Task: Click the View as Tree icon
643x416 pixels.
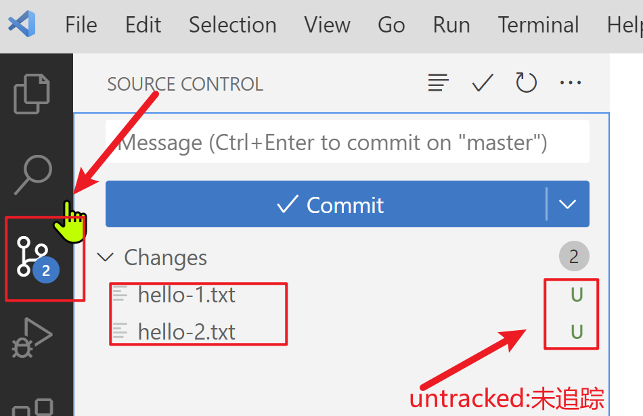Action: pos(439,83)
